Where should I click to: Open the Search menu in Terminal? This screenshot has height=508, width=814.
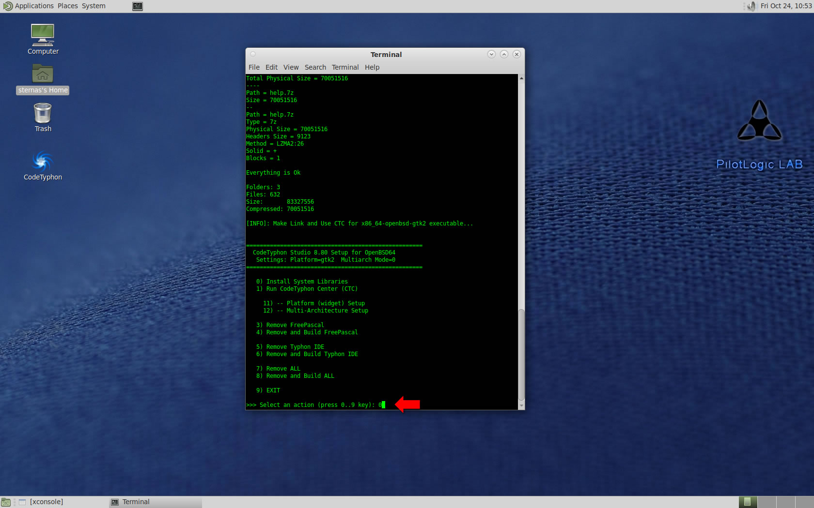315,67
